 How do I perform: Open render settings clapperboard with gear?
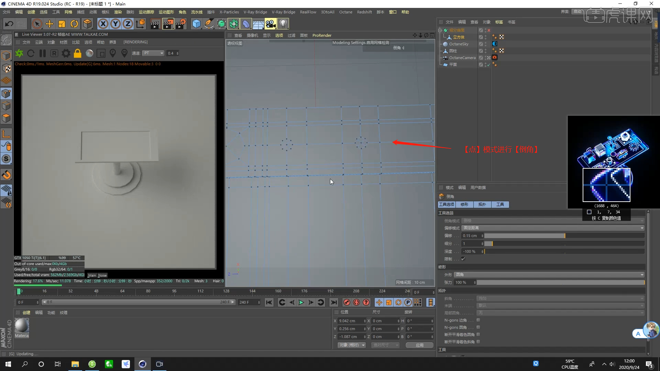click(x=181, y=24)
